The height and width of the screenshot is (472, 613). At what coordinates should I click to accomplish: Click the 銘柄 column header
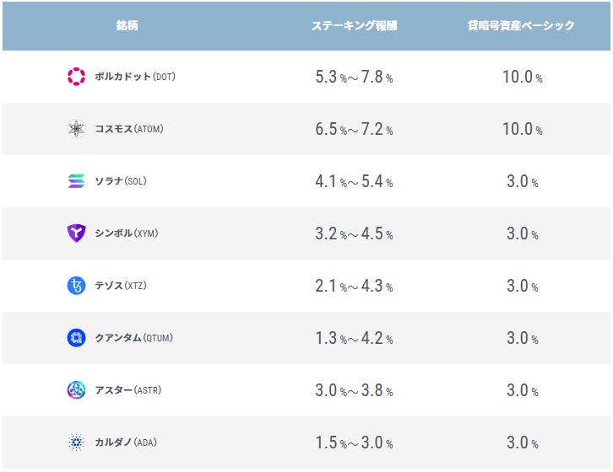point(127,26)
